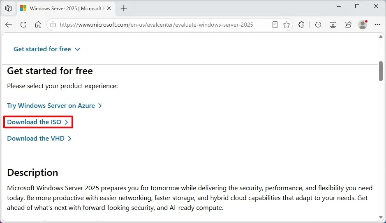The width and height of the screenshot is (386, 223).
Task: Start a screenshot capture
Action: tap(333, 25)
